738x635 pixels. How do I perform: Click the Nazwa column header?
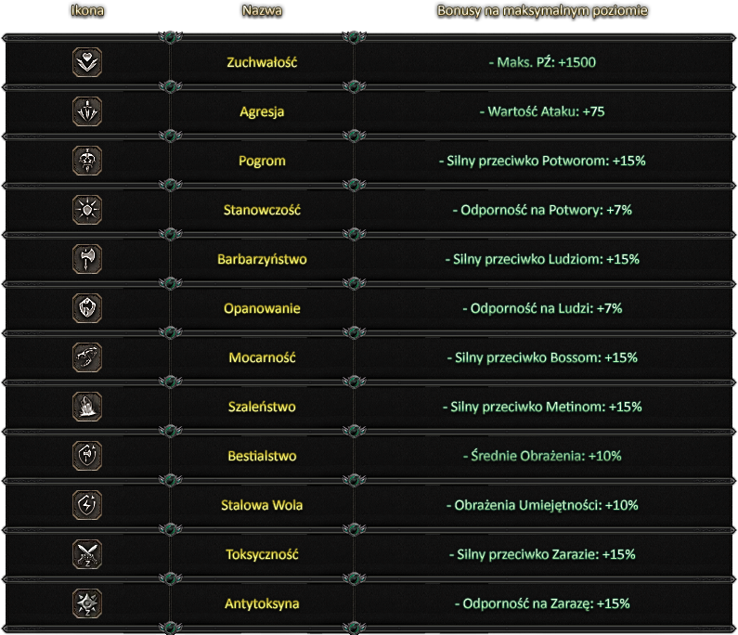[x=262, y=10]
